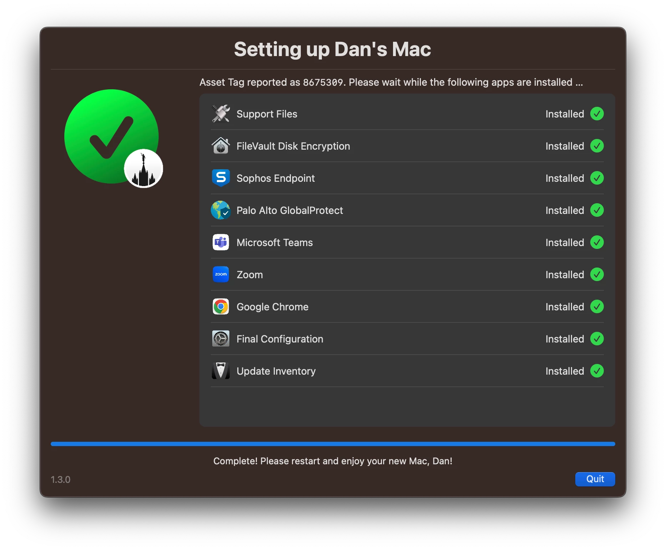Click green check for Microsoft Teams
Screen dimensions: 666x550
pyautogui.click(x=597, y=242)
